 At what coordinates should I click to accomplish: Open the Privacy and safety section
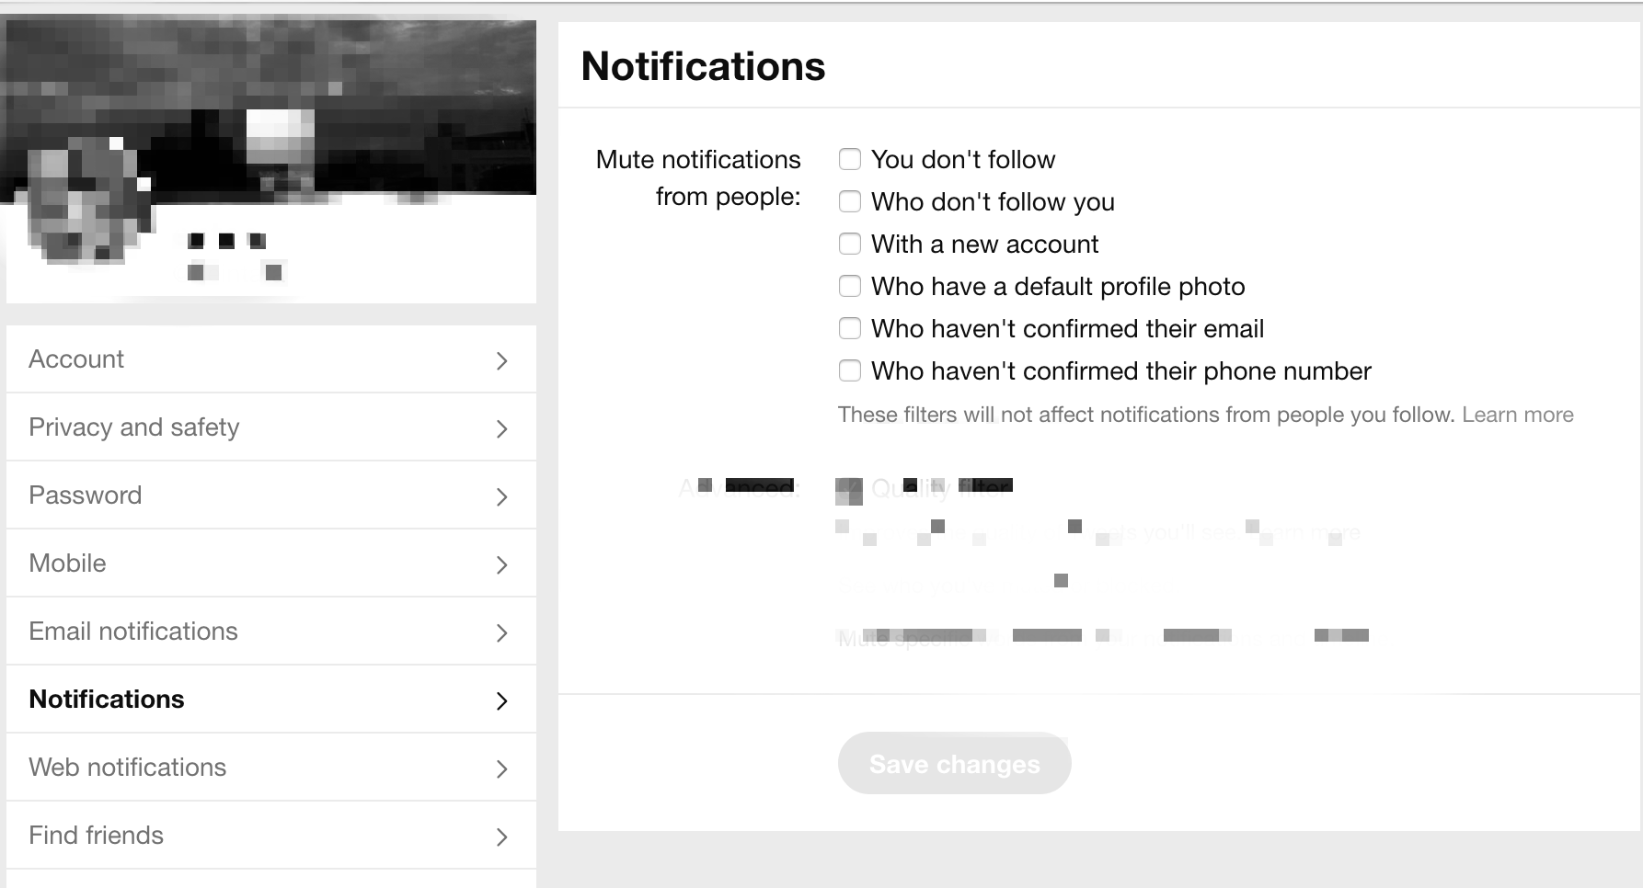271,427
